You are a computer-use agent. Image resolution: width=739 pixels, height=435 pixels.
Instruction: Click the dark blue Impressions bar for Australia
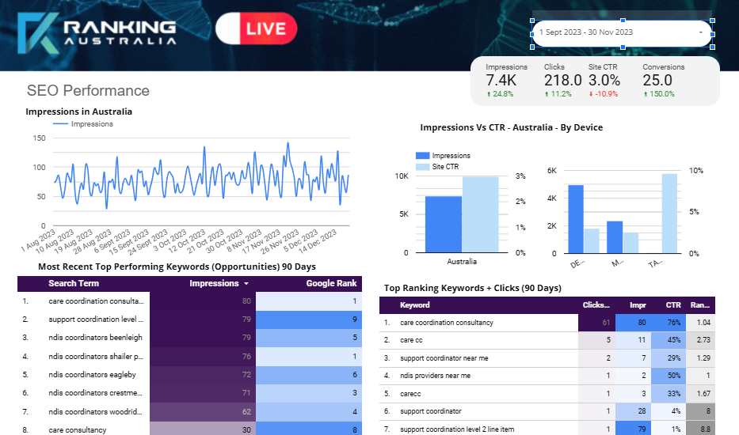444,224
